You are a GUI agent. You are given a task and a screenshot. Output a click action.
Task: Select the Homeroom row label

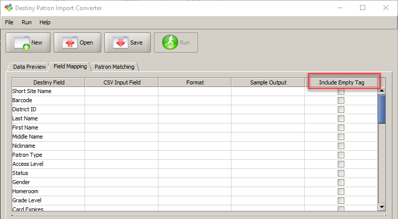pyautogui.click(x=25, y=191)
